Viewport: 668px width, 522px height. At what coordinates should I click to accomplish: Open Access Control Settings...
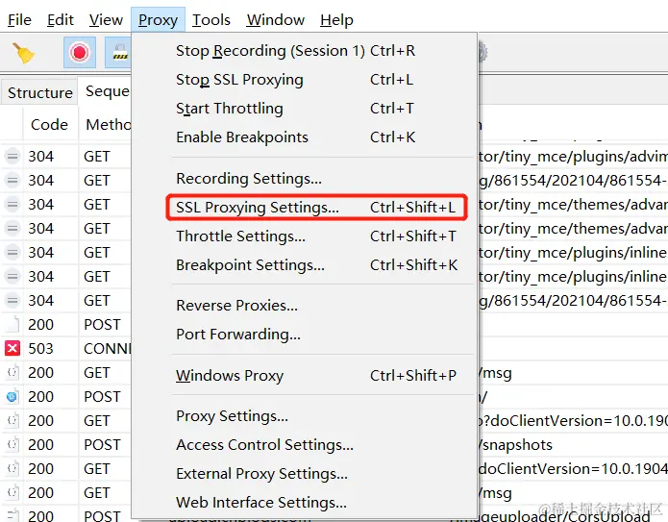(305, 445)
